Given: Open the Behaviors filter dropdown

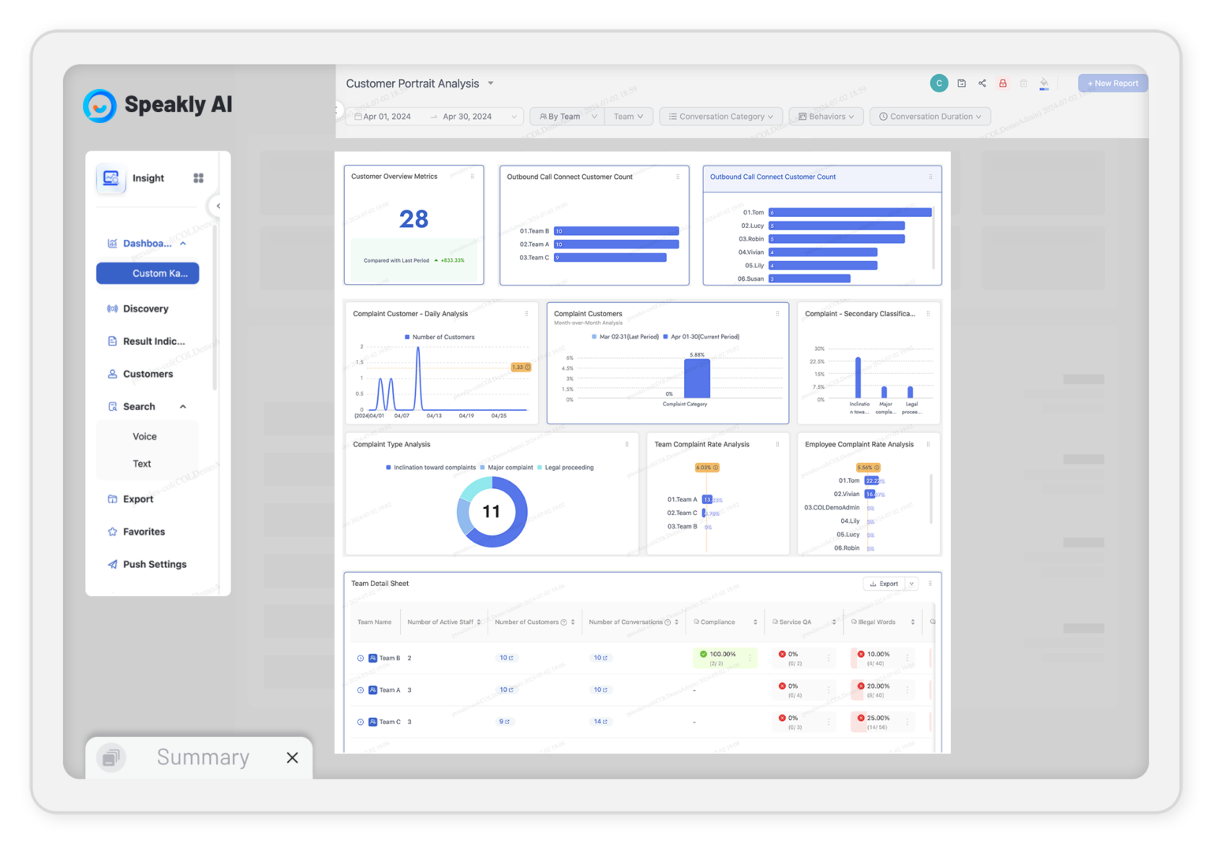Looking at the screenshot, I should [x=825, y=116].
